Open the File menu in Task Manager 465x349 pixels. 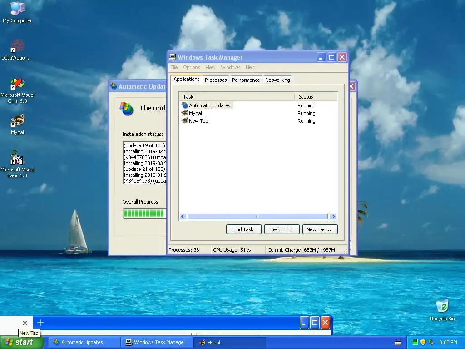point(174,67)
